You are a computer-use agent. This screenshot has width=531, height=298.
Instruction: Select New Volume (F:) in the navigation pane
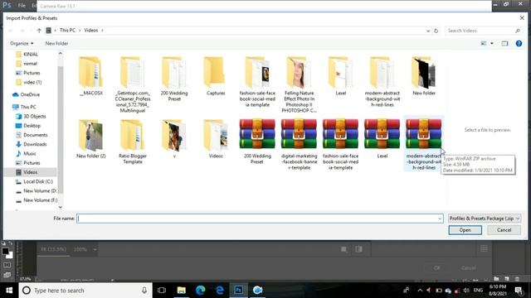coord(37,200)
